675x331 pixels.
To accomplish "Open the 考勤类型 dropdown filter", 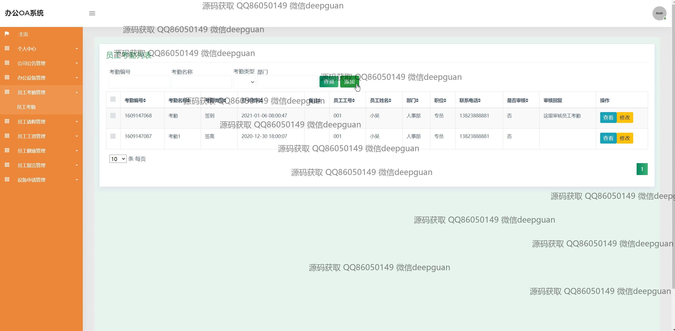I will tap(244, 82).
